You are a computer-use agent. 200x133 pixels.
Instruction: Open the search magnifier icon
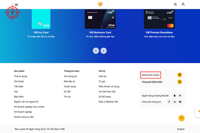(175, 4)
